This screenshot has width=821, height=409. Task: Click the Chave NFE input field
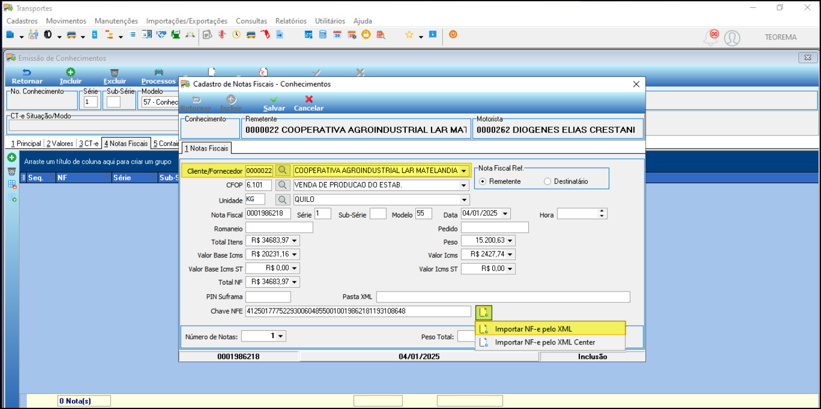click(x=359, y=311)
